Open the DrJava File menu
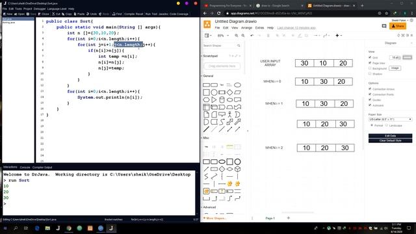Viewport: 416px width, 234px height. click(x=5, y=8)
